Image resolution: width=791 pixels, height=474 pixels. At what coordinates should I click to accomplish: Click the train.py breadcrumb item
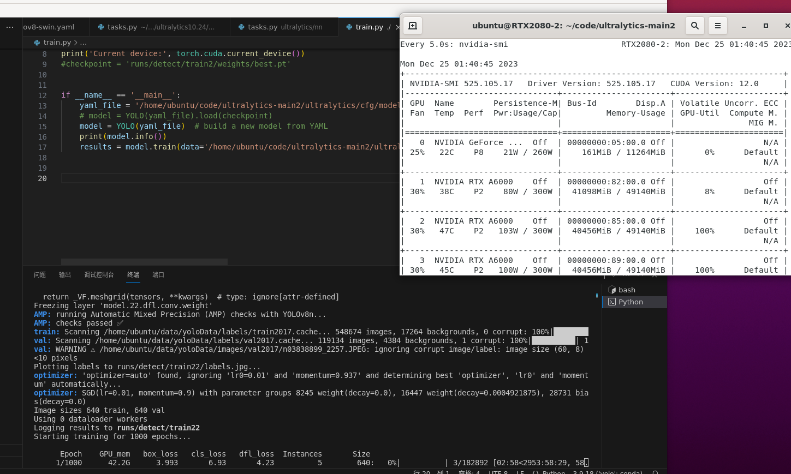(57, 43)
